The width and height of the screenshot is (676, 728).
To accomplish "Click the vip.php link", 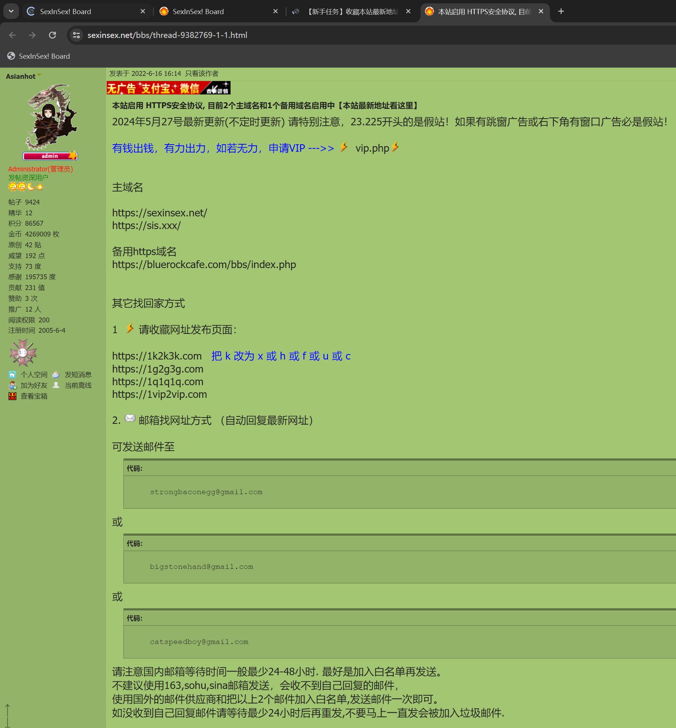I will [372, 148].
